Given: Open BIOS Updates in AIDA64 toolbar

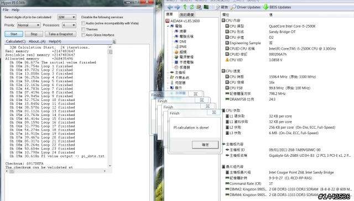Looking at the screenshot, I should [x=277, y=7].
